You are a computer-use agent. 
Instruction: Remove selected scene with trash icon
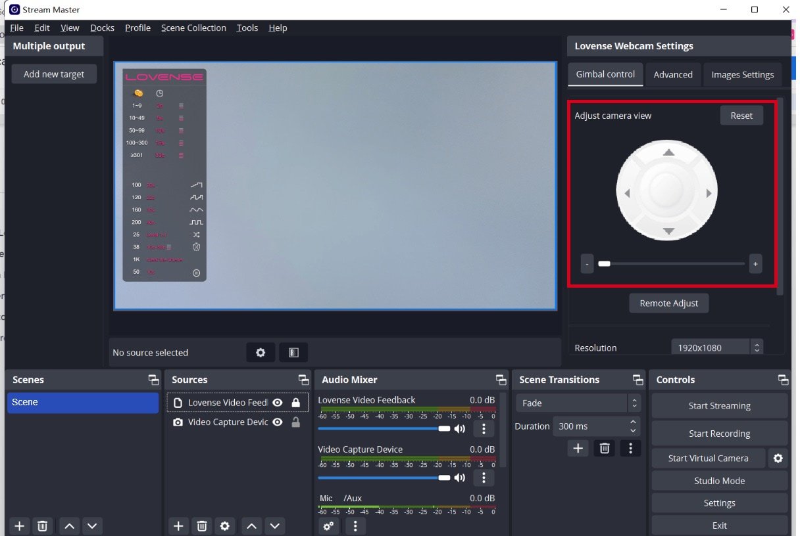tap(42, 525)
